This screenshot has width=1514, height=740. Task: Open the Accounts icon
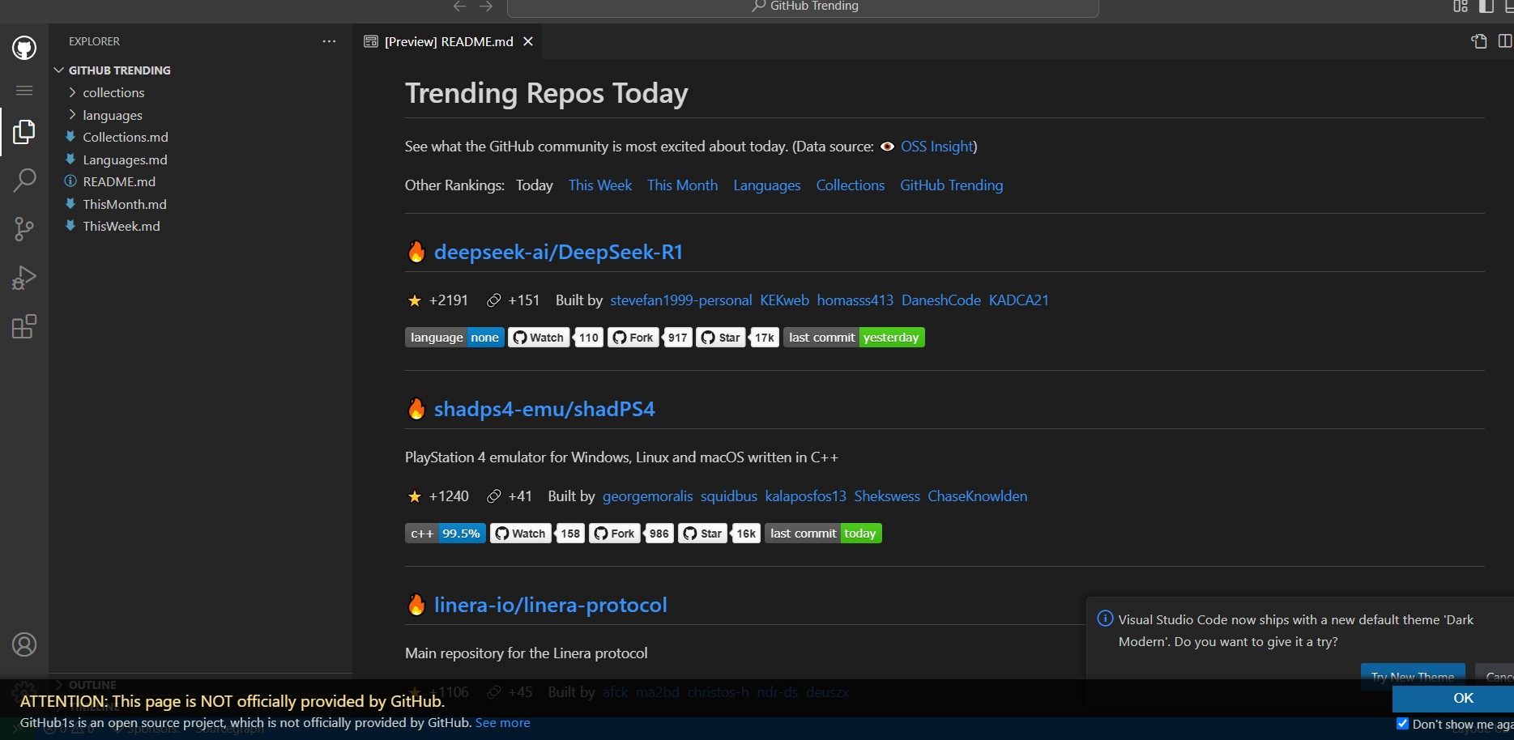[x=24, y=644]
